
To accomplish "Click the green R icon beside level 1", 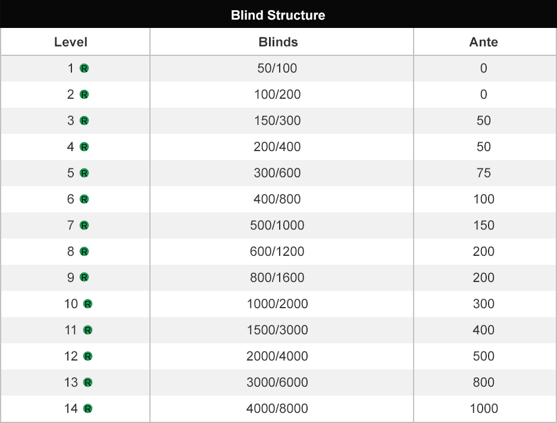I will pos(84,68).
